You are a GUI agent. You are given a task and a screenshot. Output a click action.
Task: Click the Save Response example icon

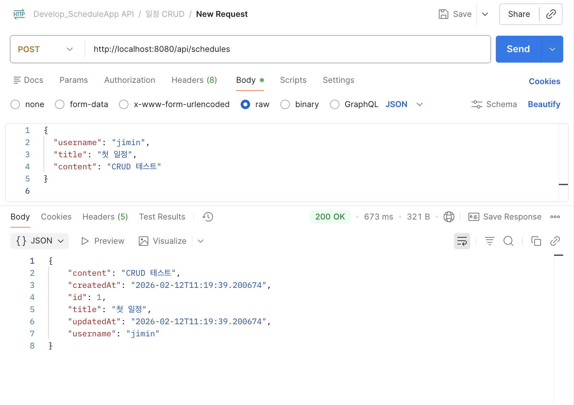click(474, 217)
